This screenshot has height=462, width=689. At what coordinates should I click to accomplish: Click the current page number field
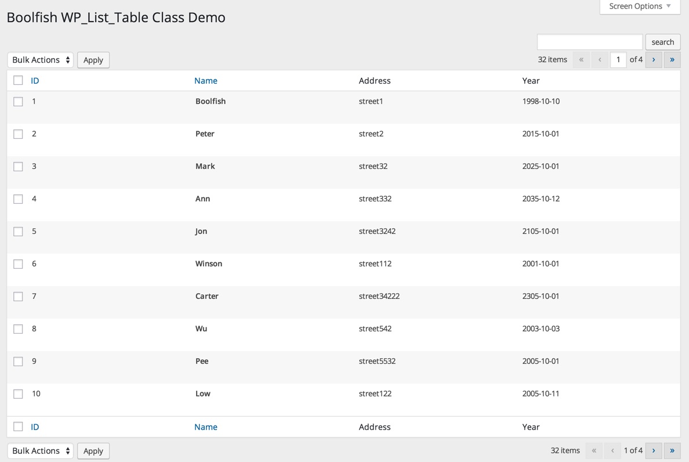pyautogui.click(x=618, y=60)
